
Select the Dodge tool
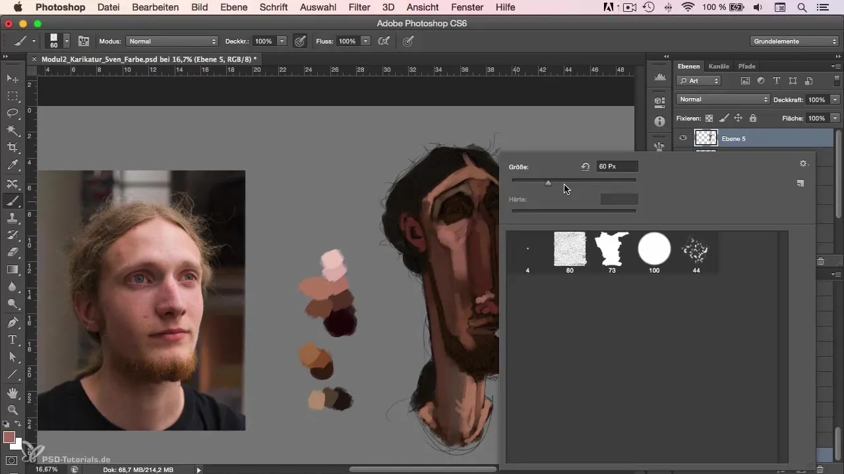[13, 303]
